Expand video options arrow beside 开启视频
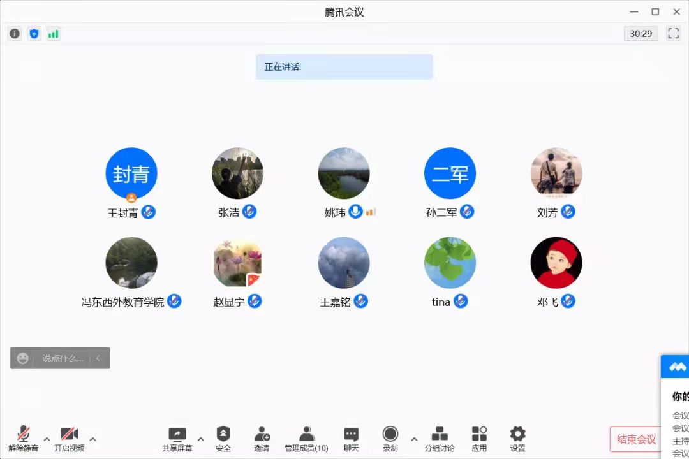The height and width of the screenshot is (459, 689). coord(93,439)
